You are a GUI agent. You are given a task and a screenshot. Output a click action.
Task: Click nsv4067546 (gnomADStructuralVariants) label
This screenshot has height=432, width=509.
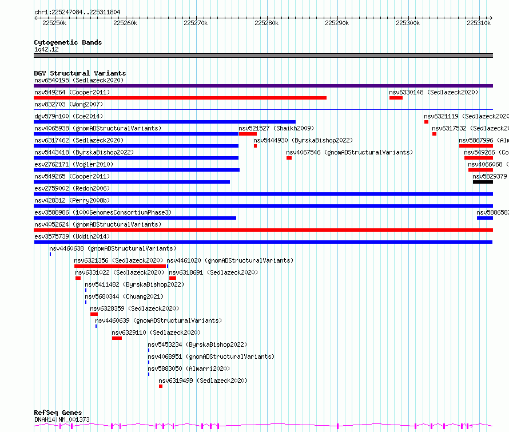(349, 152)
